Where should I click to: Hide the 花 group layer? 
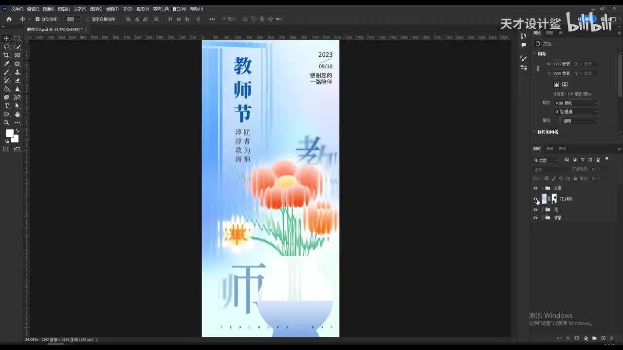[x=535, y=210]
